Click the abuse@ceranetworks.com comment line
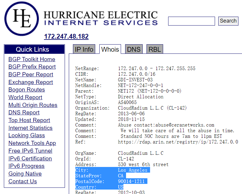242x194 pixels. tap(166, 125)
